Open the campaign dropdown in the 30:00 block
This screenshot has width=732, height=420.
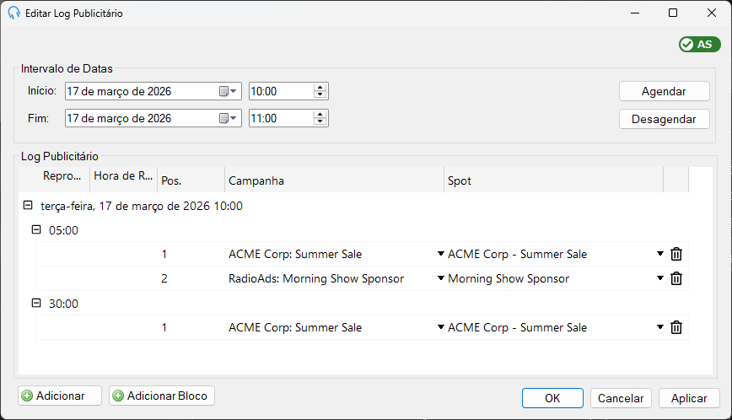click(x=440, y=327)
